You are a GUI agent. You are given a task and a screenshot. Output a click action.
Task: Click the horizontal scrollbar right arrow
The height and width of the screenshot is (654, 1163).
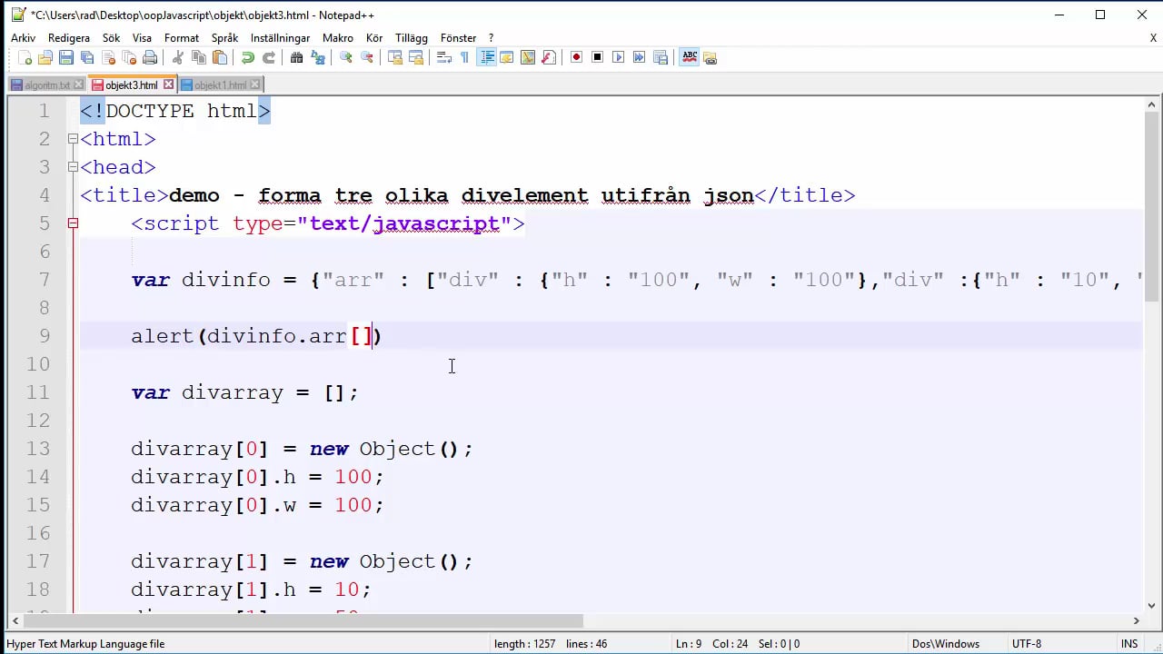tap(1136, 621)
